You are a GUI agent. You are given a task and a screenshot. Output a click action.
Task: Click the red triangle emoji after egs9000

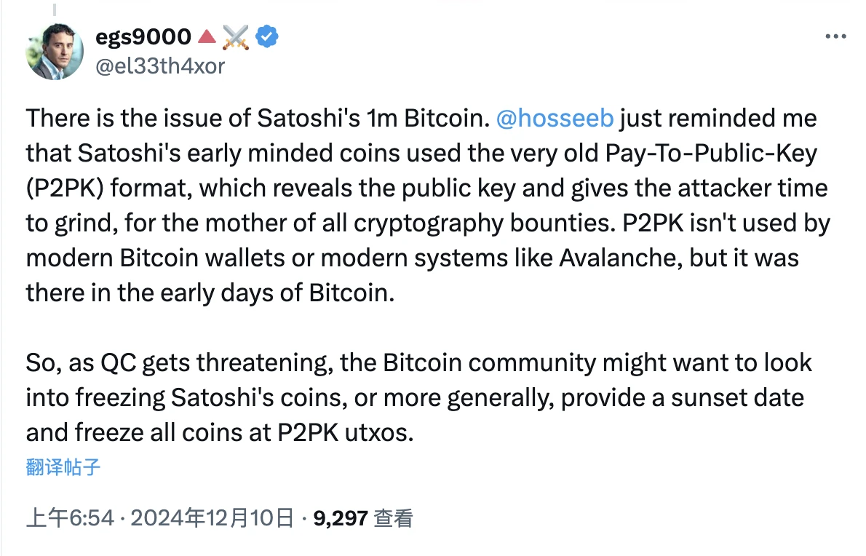pyautogui.click(x=207, y=36)
